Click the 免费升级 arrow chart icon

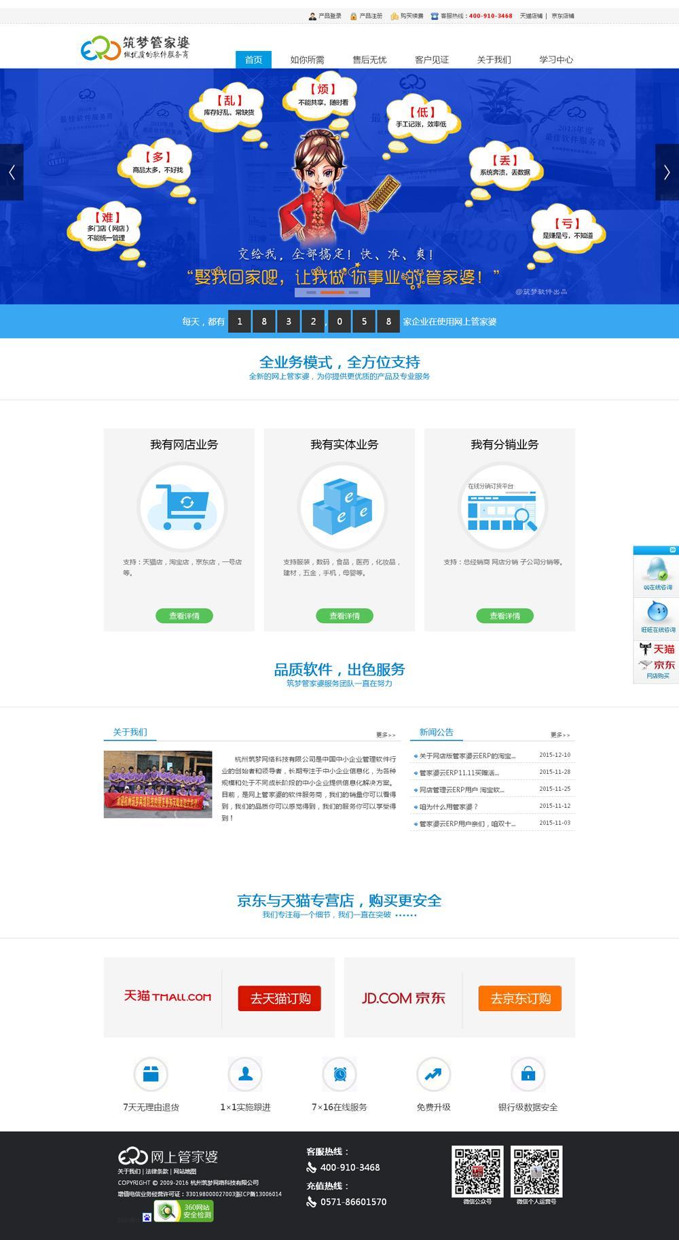click(x=433, y=1074)
